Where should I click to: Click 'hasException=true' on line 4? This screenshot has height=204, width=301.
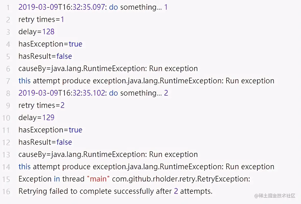pyautogui.click(x=50, y=44)
